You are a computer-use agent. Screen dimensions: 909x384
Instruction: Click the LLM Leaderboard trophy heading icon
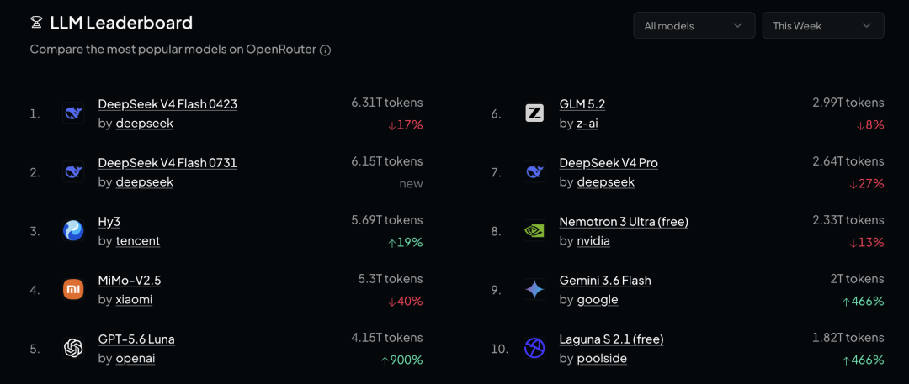click(36, 24)
